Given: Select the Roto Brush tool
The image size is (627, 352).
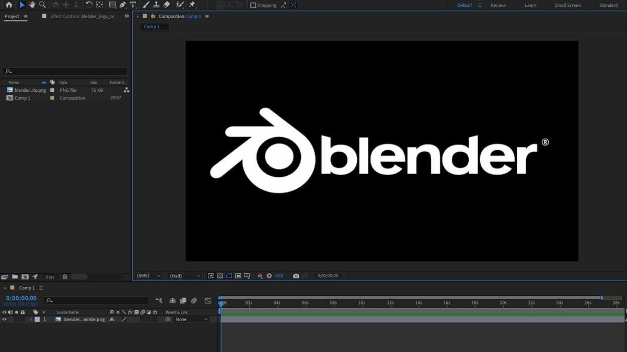Looking at the screenshot, I should pyautogui.click(x=180, y=5).
